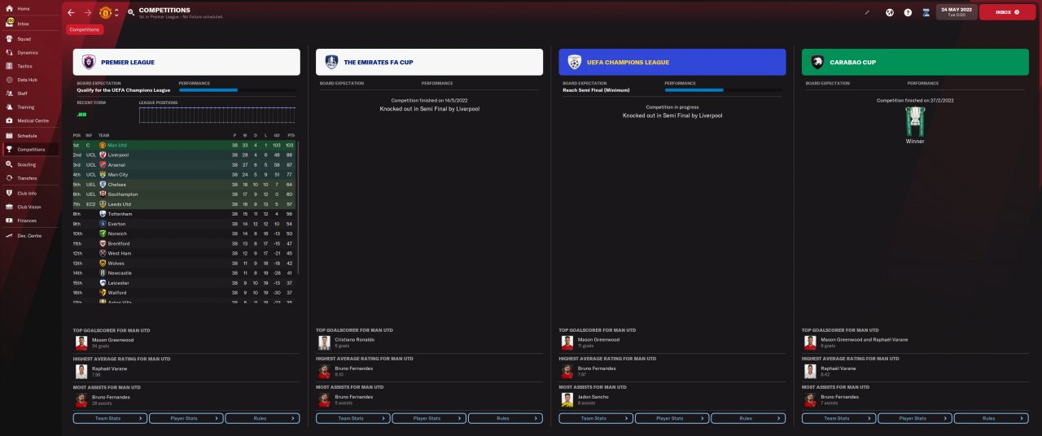Click the pencil edit icon
This screenshot has height=436, width=1042.
pos(868,12)
